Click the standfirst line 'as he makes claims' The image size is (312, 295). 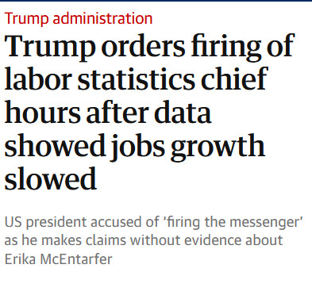click(144, 240)
